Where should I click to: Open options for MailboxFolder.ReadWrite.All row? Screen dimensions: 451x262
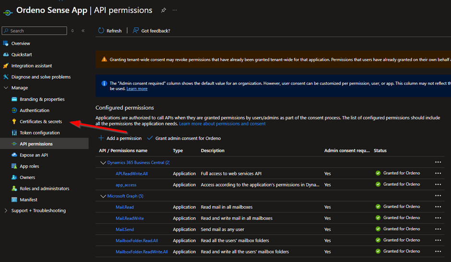[438, 251]
